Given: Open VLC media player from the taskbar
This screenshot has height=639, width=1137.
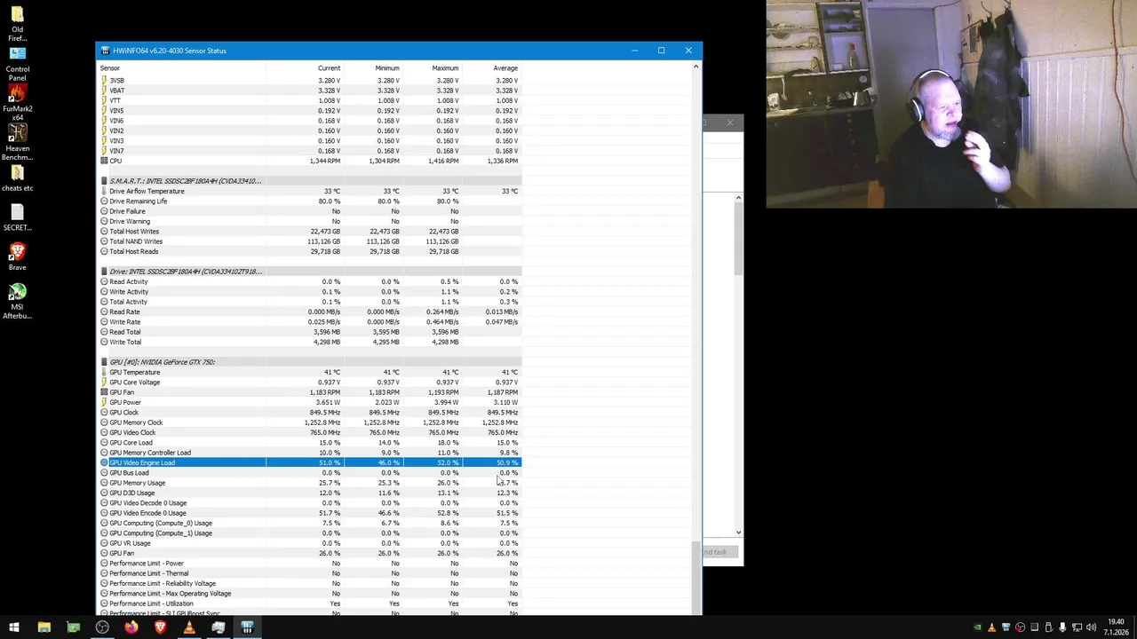Looking at the screenshot, I should coord(189,628).
